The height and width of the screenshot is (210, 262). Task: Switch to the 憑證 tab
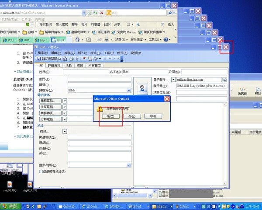80,66
